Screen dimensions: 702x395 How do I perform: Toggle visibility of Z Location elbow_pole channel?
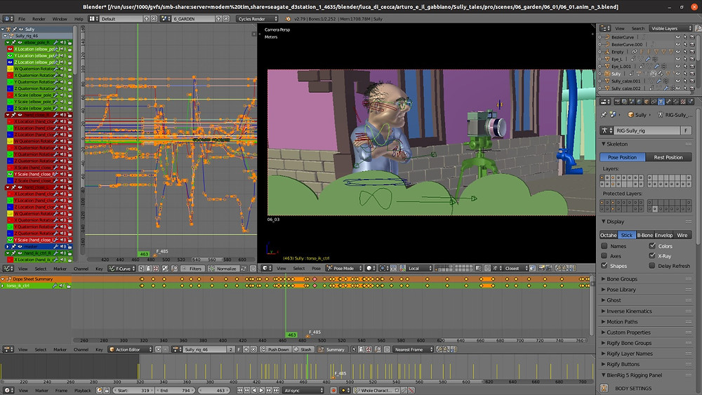click(x=10, y=62)
